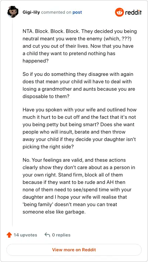Image resolution: width=148 pixels, height=262 pixels.
Task: Click the "View more on Reddit" button
Action: point(74,250)
